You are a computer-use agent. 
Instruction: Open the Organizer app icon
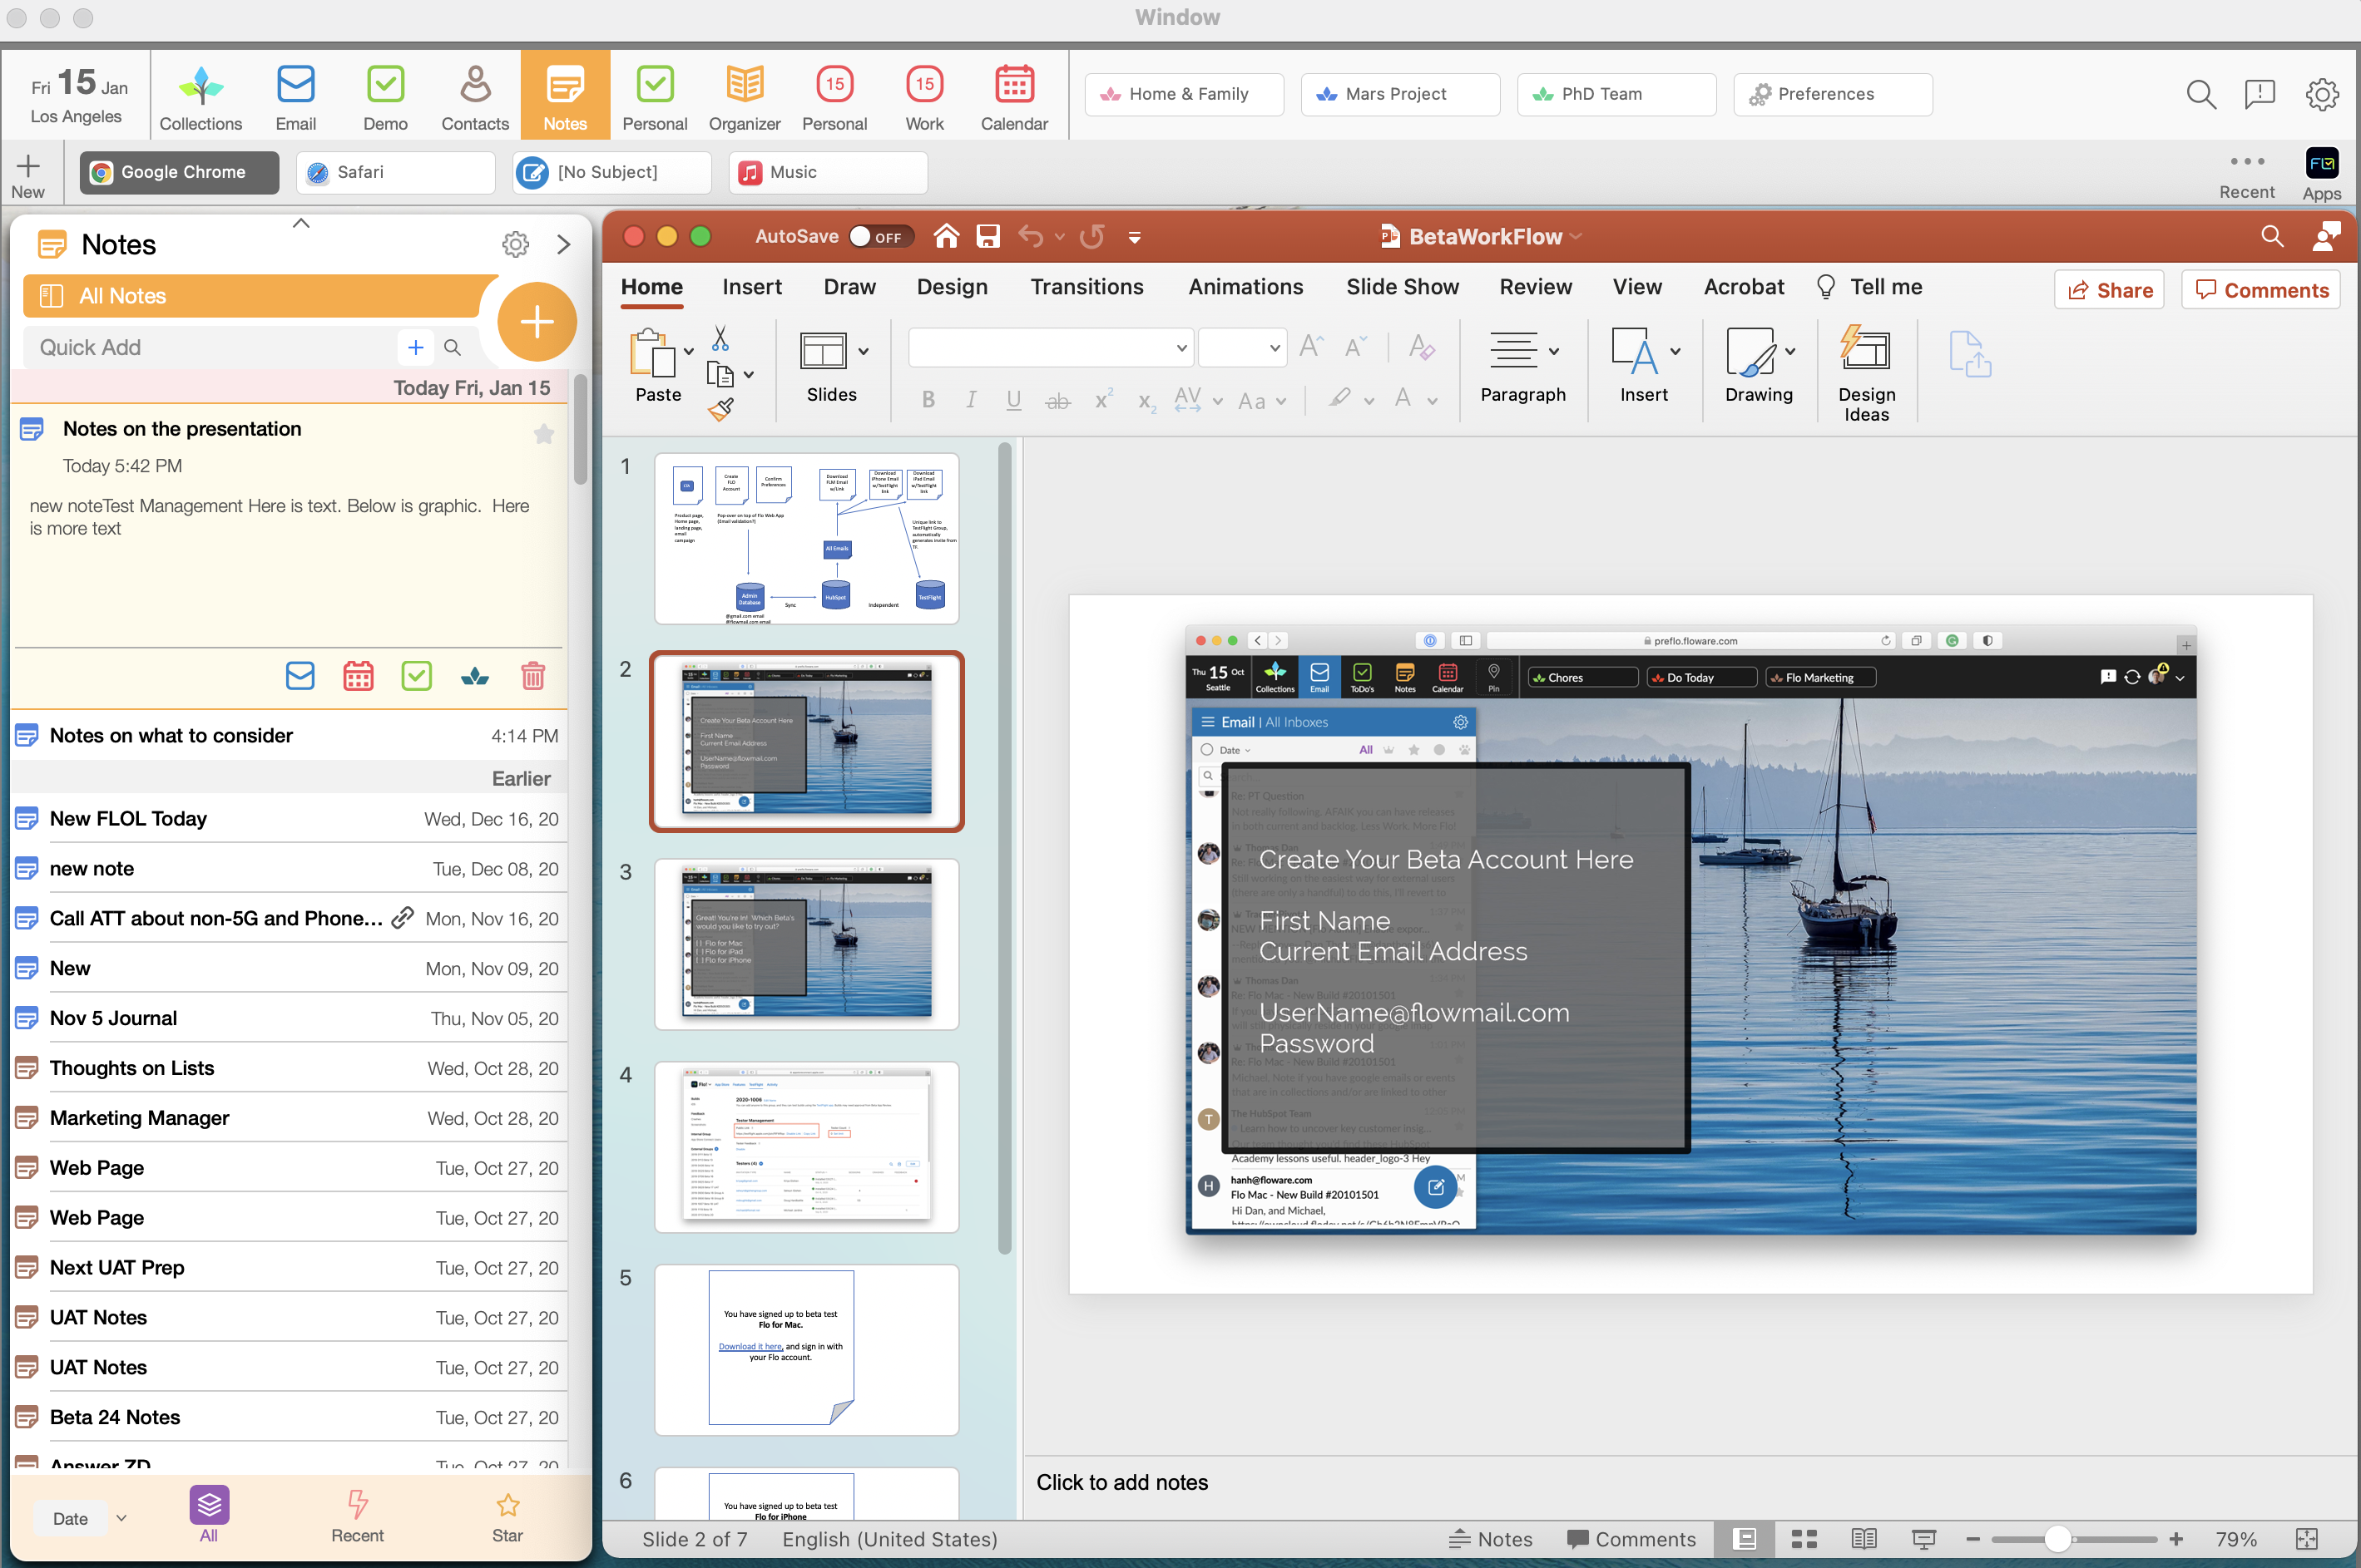click(745, 97)
